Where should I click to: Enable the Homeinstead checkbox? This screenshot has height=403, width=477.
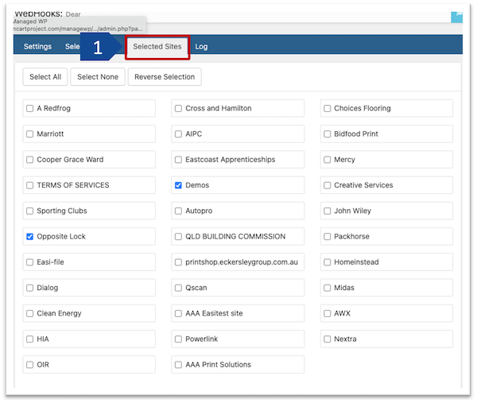328,262
